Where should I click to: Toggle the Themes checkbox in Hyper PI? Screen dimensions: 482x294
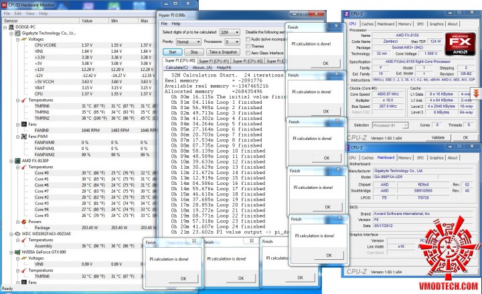(x=248, y=46)
